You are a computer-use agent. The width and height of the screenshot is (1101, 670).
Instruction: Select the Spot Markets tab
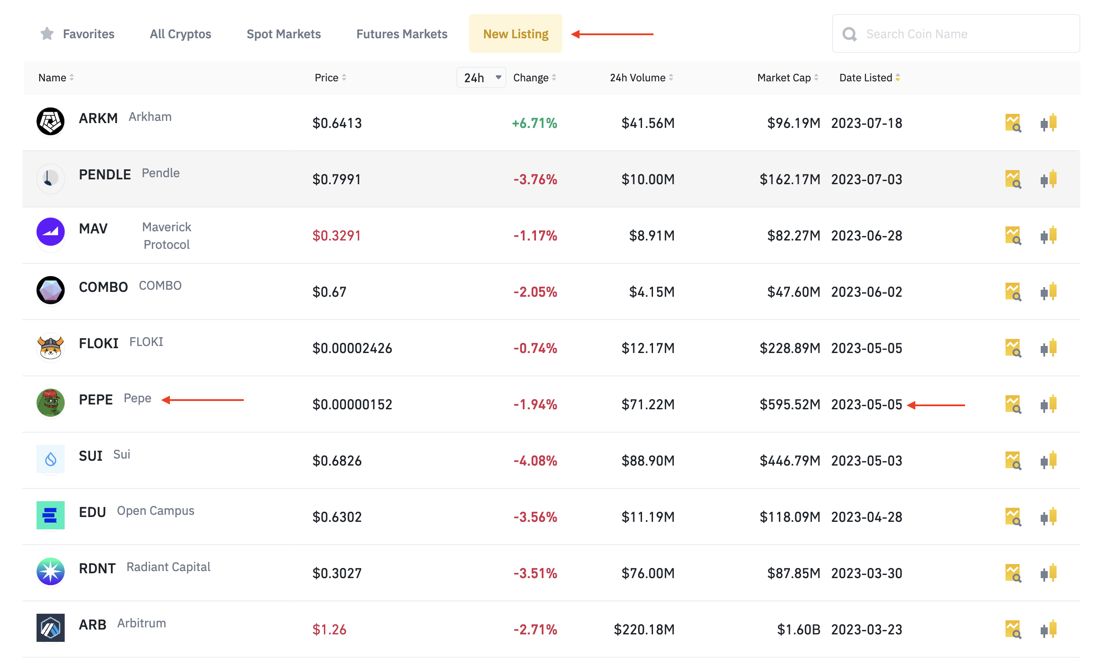coord(283,33)
